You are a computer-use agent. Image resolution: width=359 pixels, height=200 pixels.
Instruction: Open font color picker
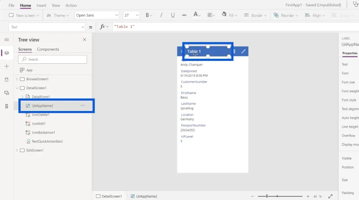click(x=197, y=15)
